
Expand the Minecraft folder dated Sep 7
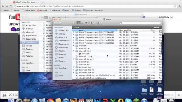coord(73,46)
